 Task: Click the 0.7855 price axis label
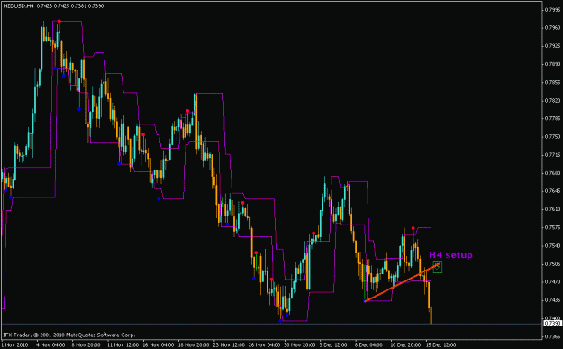[x=553, y=82]
